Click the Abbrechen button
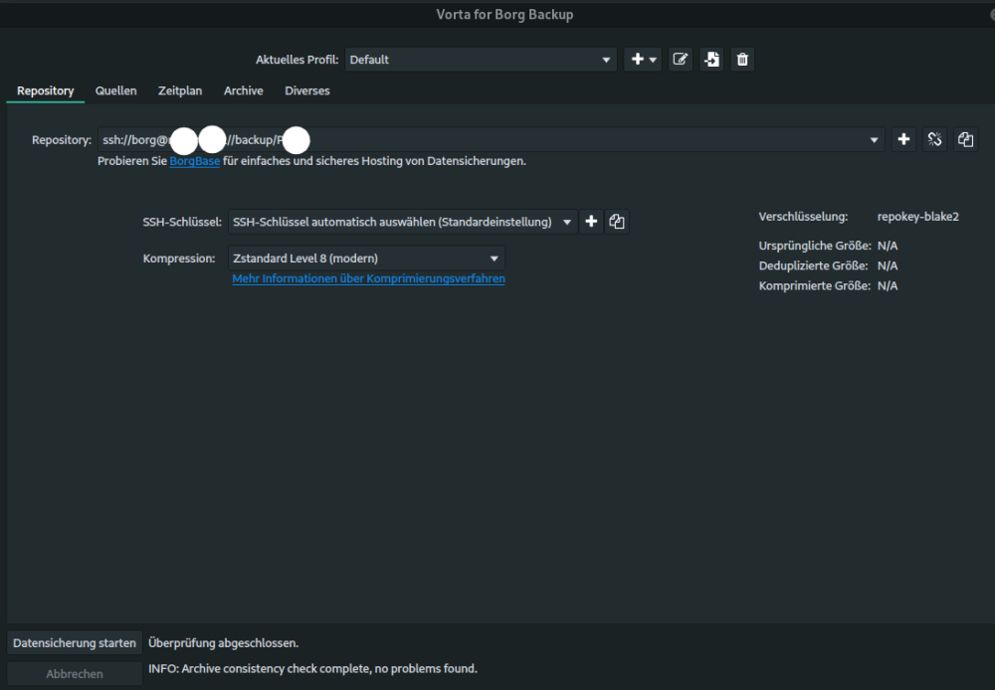Screen dimensions: 995x690 point(75,673)
